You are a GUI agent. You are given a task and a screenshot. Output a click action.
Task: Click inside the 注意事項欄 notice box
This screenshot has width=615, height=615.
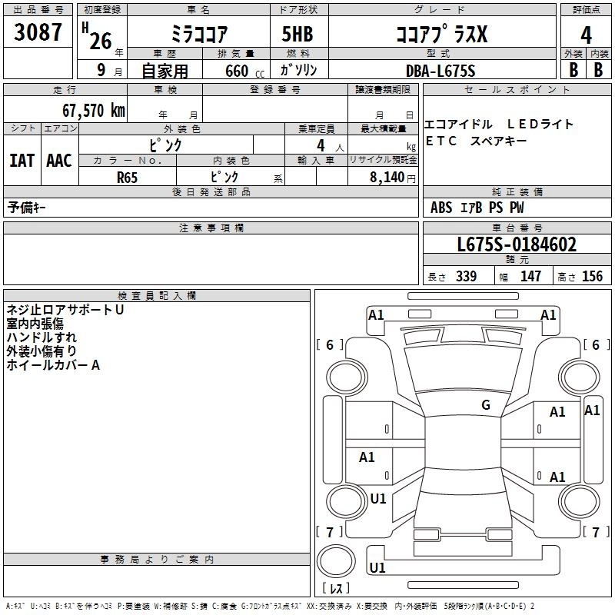point(211,258)
